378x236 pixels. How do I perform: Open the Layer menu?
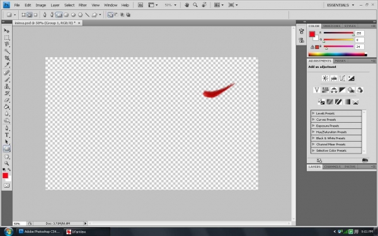[55, 5]
